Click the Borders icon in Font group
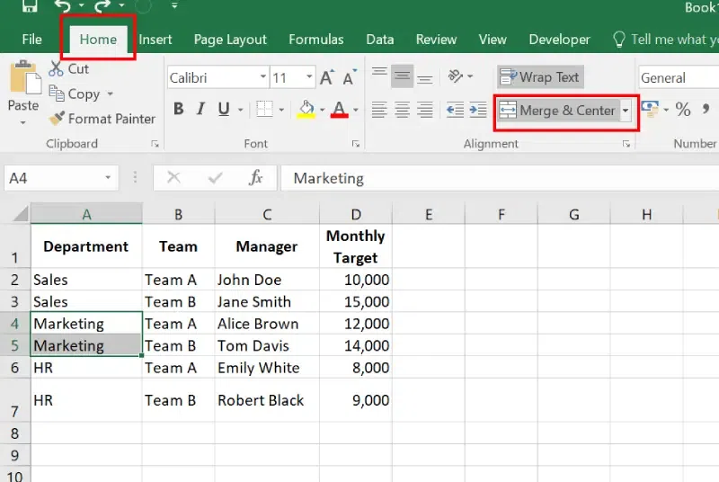Image resolution: width=719 pixels, height=482 pixels. pos(264,110)
